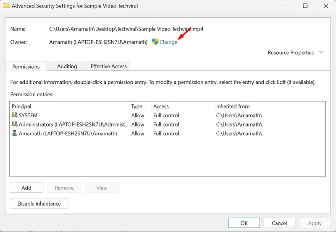Open the Effective Access tab

[108, 66]
